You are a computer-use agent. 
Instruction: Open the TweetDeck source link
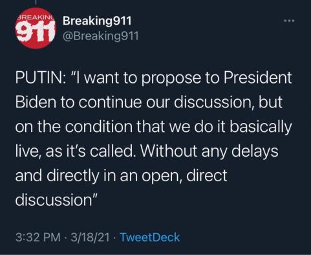tap(149, 238)
